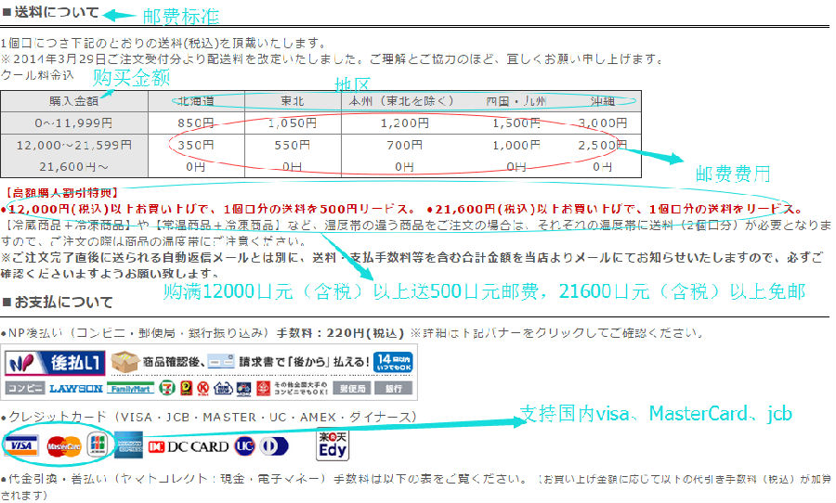The height and width of the screenshot is (503, 836).
Task: Click the 北海道 column header
Action: click(x=194, y=100)
